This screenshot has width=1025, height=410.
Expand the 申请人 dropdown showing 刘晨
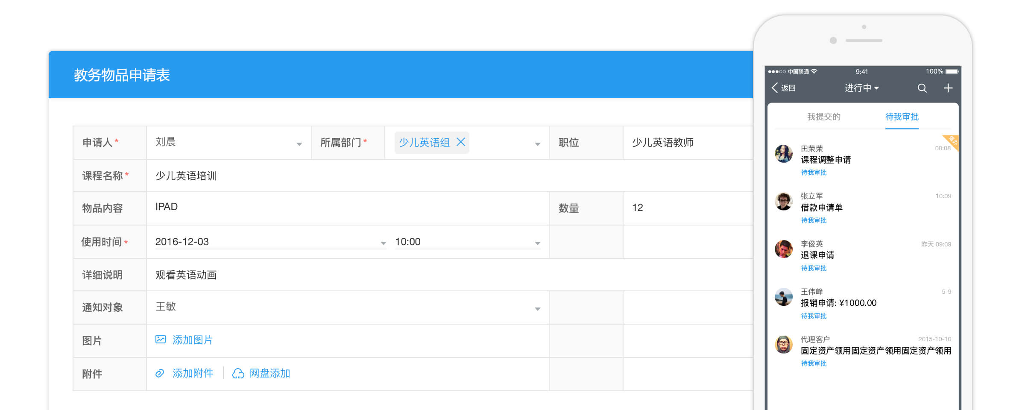point(299,144)
